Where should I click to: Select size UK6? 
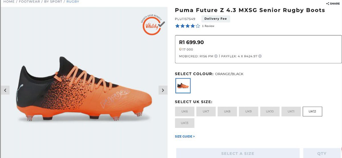tap(185, 111)
